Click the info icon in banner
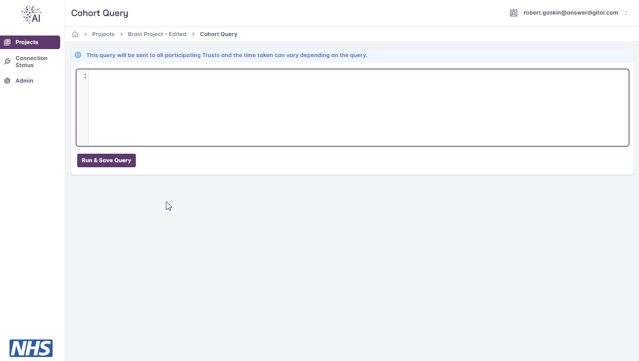 click(x=78, y=55)
